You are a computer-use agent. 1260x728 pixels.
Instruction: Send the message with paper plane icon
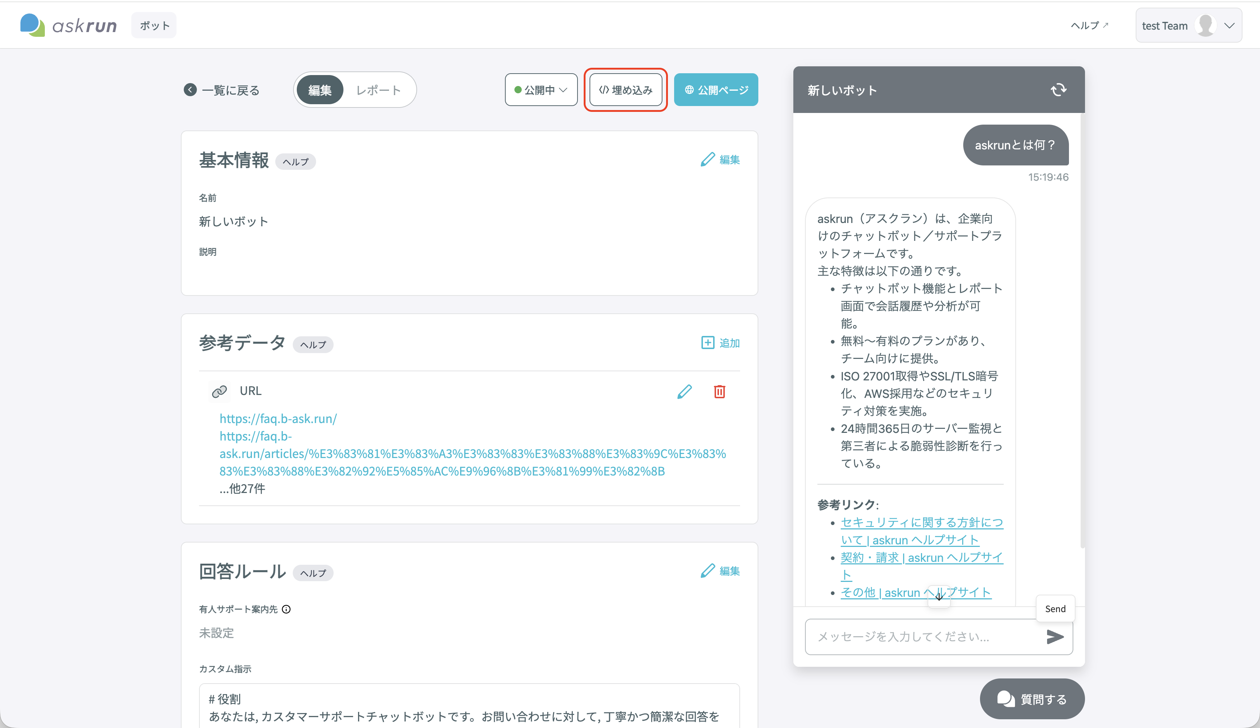point(1054,637)
